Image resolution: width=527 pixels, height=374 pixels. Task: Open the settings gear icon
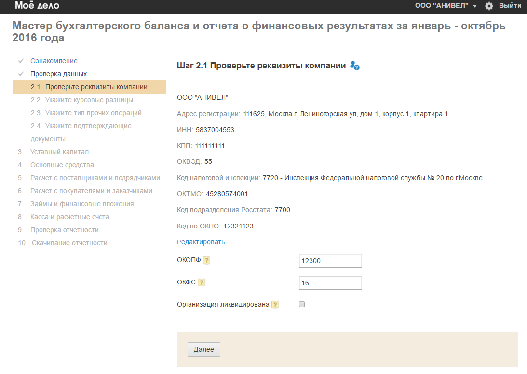[x=489, y=6]
